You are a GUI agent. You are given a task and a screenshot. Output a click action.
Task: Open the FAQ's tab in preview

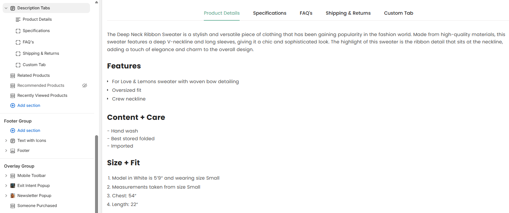(x=306, y=13)
